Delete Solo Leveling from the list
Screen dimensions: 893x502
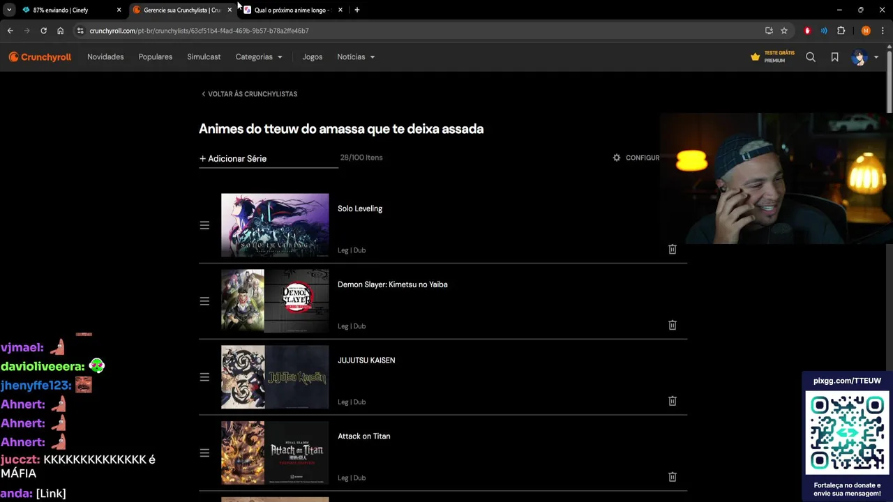673,249
